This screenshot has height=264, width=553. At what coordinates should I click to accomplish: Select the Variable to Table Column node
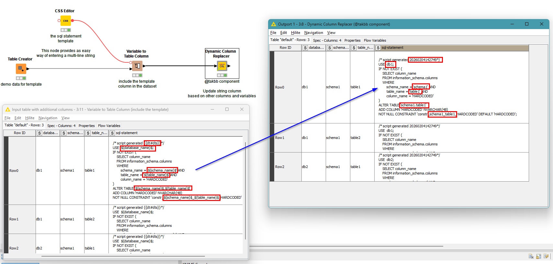pos(137,66)
